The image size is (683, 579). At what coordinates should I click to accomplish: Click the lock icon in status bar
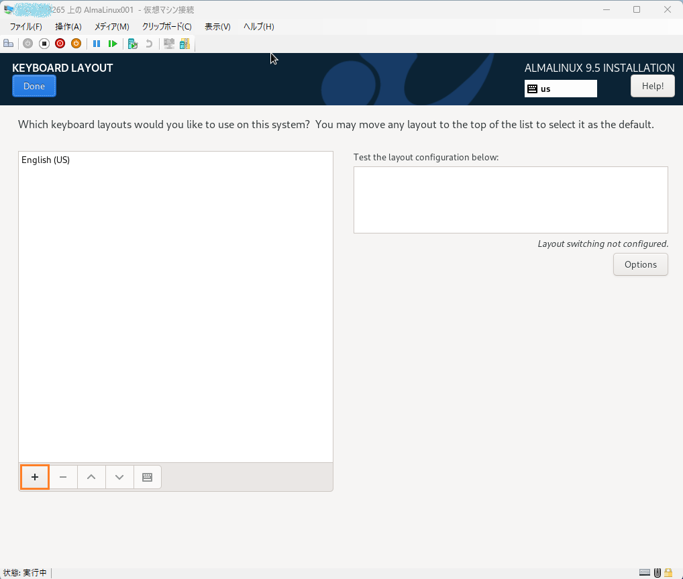click(668, 572)
